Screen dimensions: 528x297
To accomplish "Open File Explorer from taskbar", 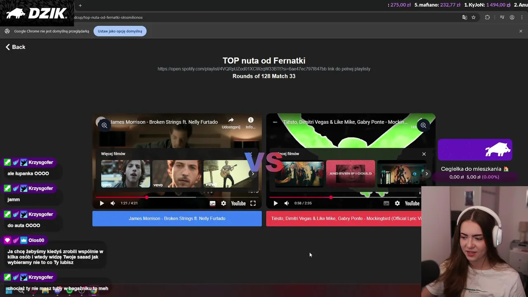I will pos(45,290).
